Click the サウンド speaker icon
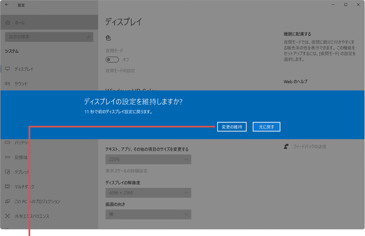Screen dimensions: 365x236 point(7,84)
